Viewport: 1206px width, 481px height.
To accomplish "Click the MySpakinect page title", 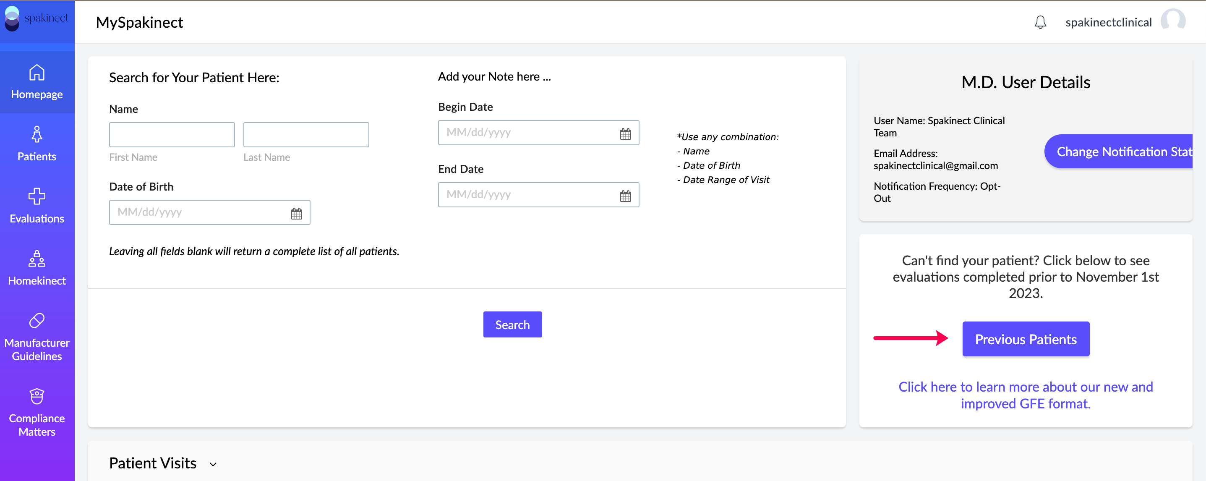I will coord(139,22).
